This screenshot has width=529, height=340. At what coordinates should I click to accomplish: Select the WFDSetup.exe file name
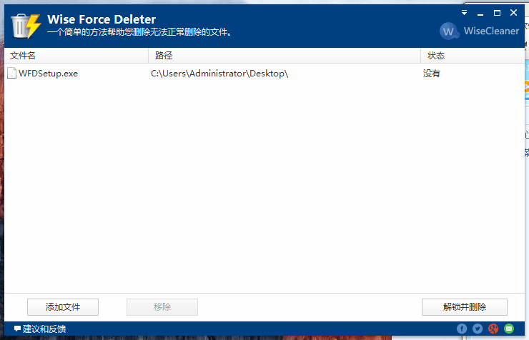pyautogui.click(x=48, y=74)
